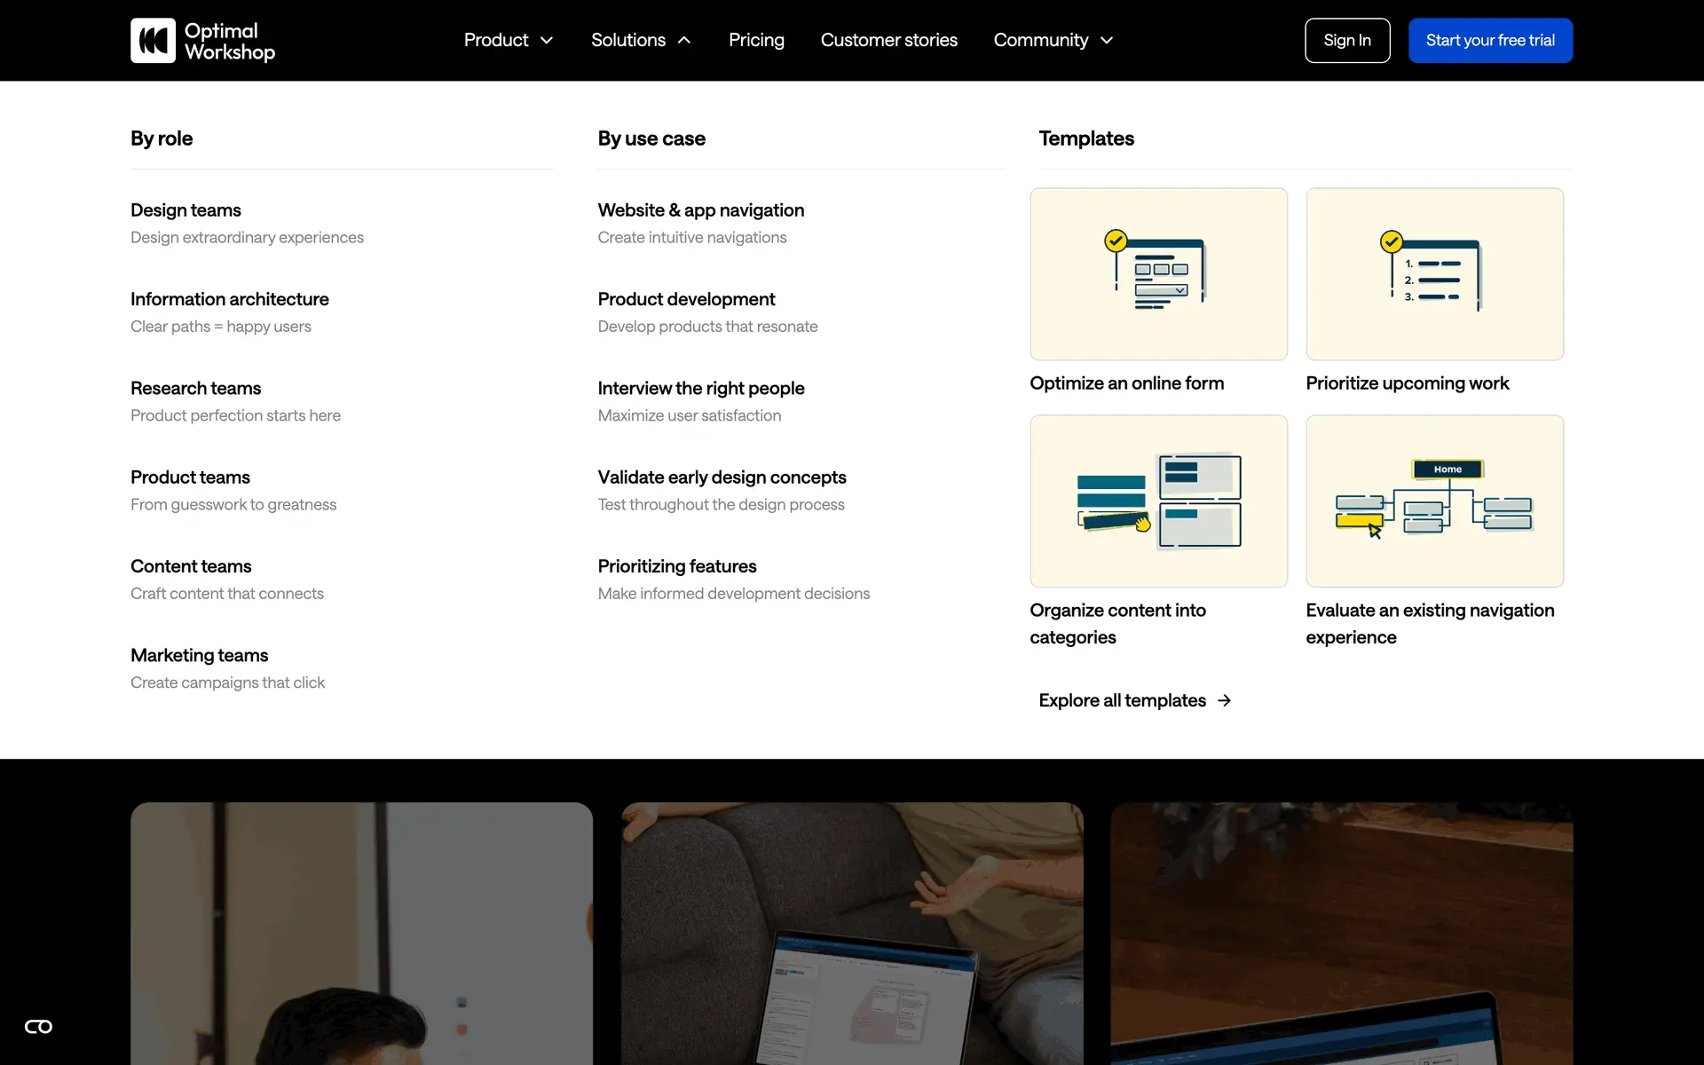Open Customer stories in the nav bar
The width and height of the screenshot is (1704, 1065).
pyautogui.click(x=888, y=40)
